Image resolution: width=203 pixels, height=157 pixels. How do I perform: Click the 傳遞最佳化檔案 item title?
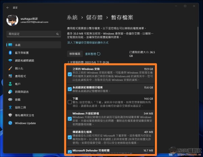point(82,132)
